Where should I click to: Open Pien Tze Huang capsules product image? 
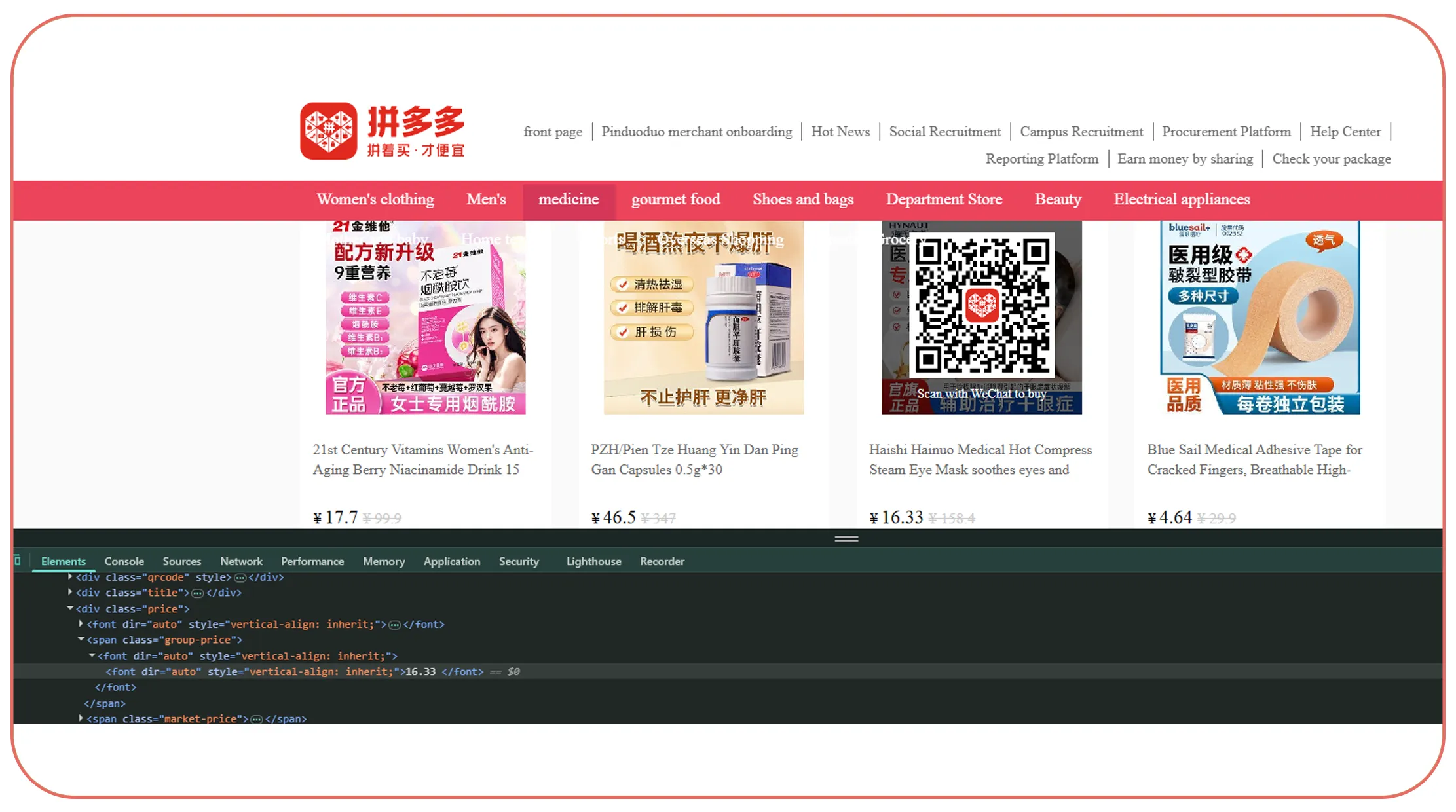[703, 318]
